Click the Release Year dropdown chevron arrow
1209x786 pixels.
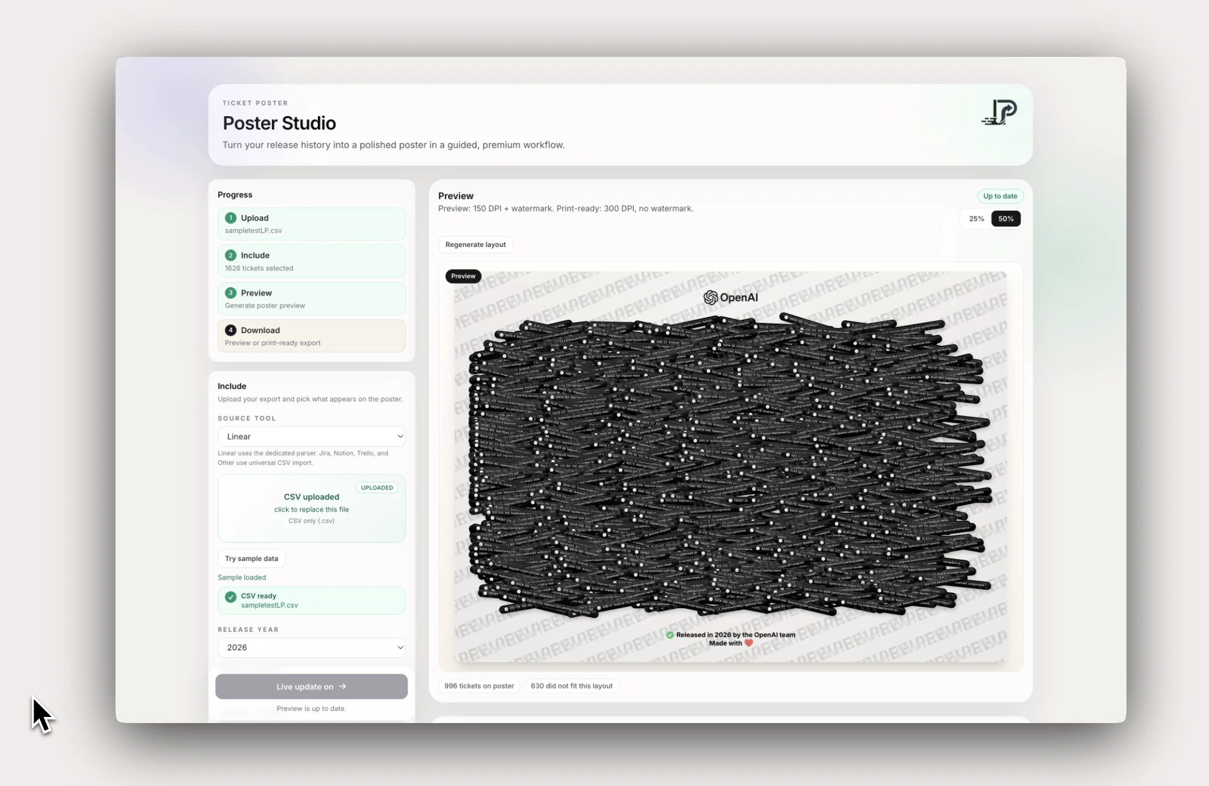[400, 647]
